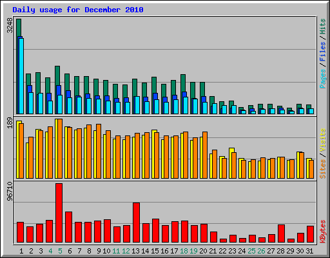Click day 30 label on x-axis
Screen dimensions: 330x258
(x=300, y=251)
